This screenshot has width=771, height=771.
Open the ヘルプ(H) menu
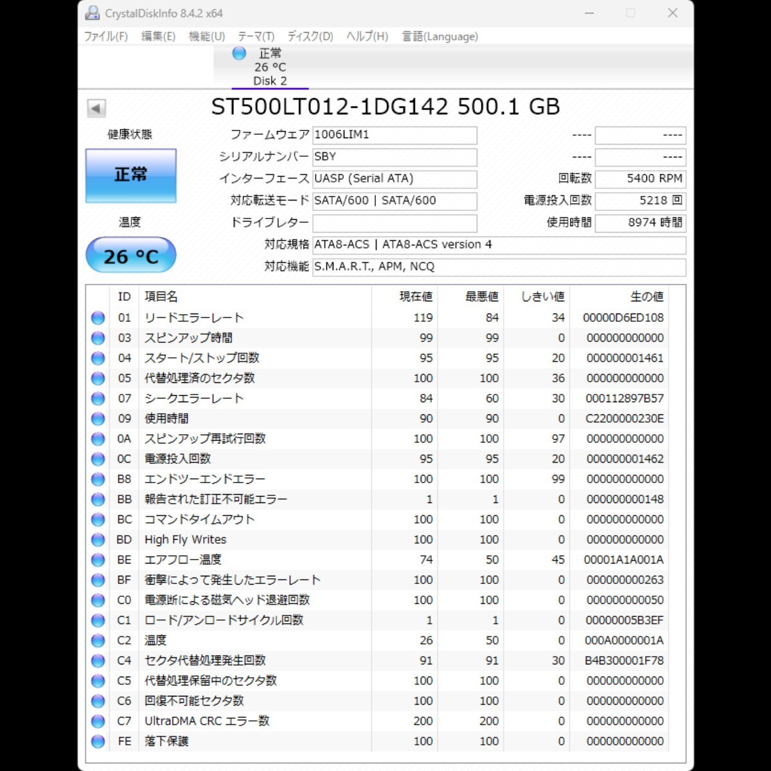[368, 37]
